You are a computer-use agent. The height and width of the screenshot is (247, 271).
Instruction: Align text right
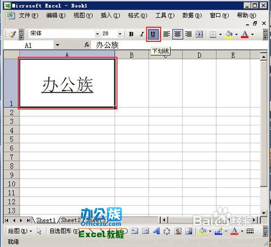(188, 34)
